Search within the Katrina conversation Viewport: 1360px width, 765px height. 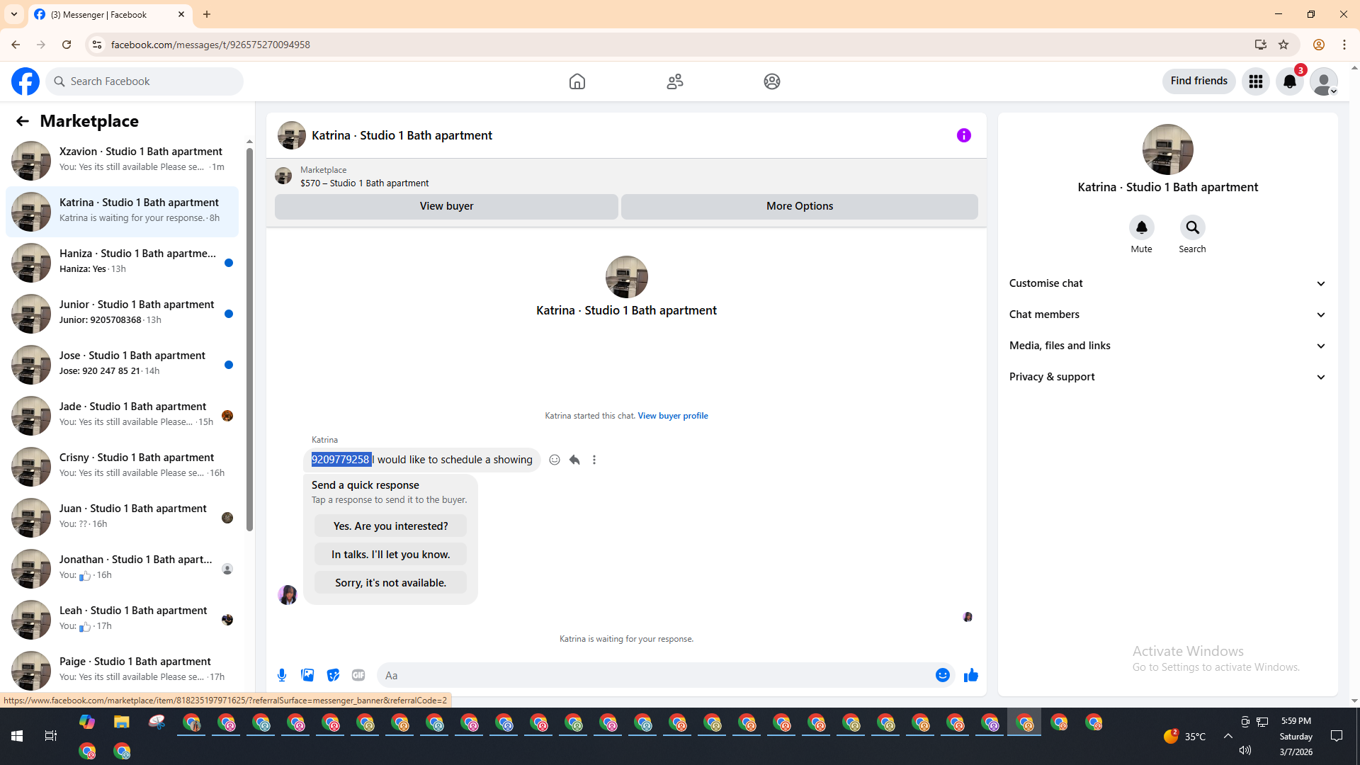(x=1193, y=227)
